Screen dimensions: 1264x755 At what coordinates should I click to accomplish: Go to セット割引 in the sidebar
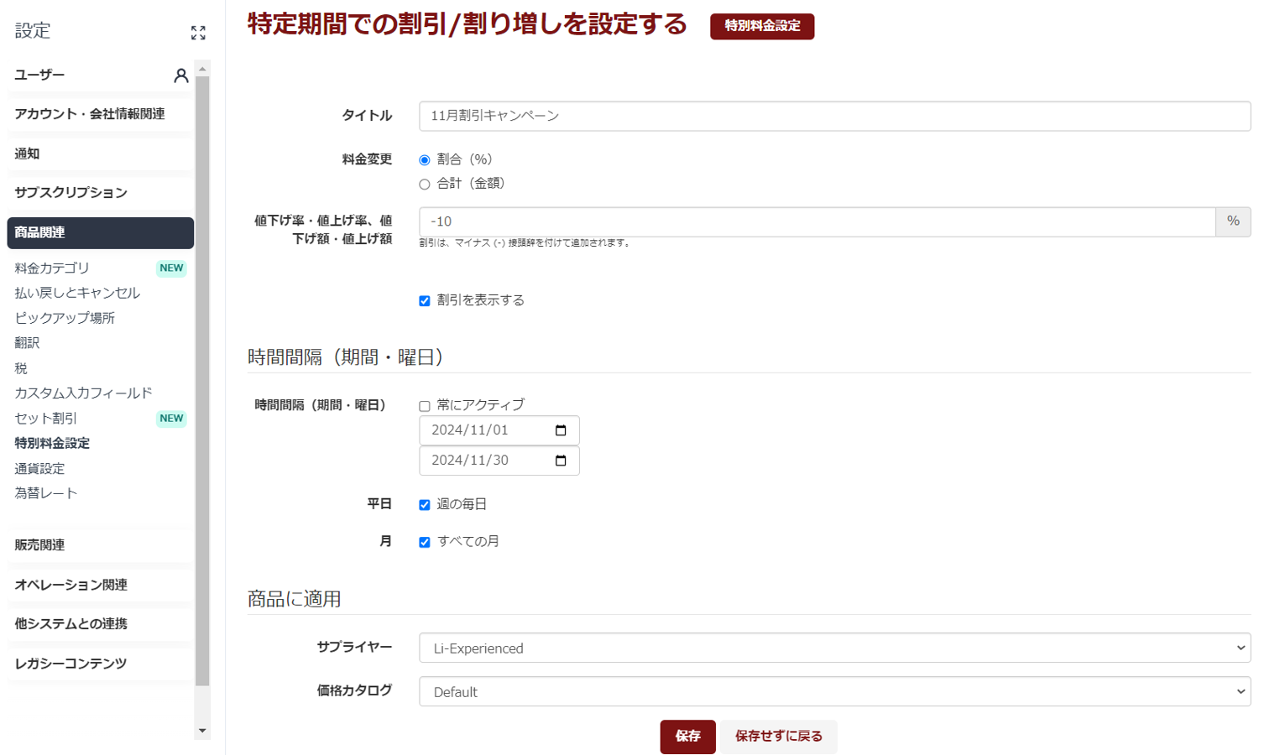(46, 419)
